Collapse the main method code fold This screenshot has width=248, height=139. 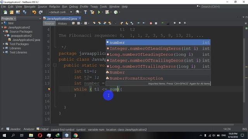click(55, 65)
